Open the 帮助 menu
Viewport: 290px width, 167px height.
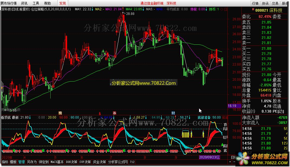tap(47, 3)
